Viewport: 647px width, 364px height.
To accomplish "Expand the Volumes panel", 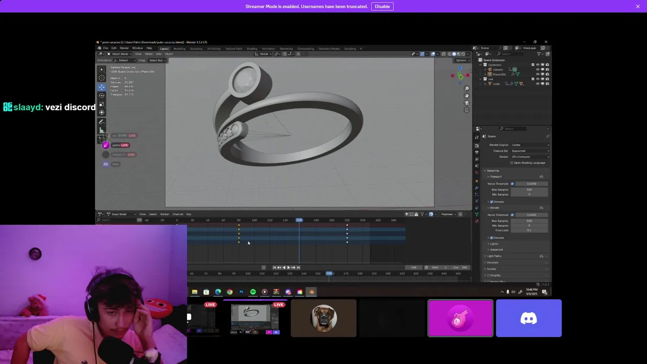I will click(x=492, y=262).
